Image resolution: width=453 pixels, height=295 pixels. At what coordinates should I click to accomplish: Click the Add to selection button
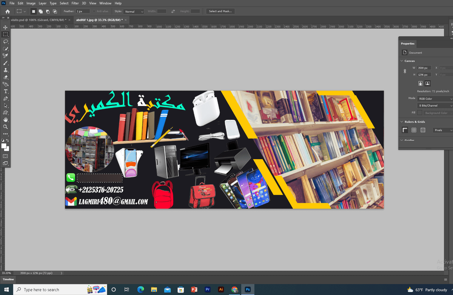point(41,12)
